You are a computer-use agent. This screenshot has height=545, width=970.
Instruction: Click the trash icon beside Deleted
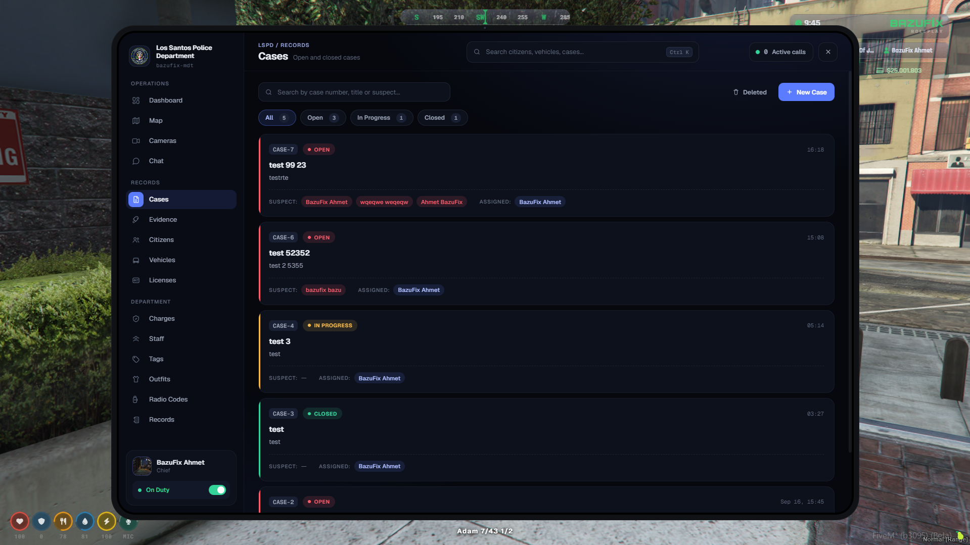(736, 92)
